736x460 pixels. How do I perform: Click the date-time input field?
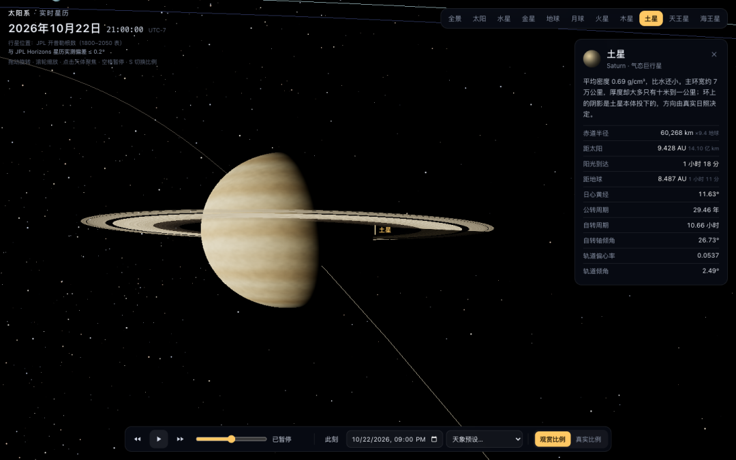[x=395, y=440]
